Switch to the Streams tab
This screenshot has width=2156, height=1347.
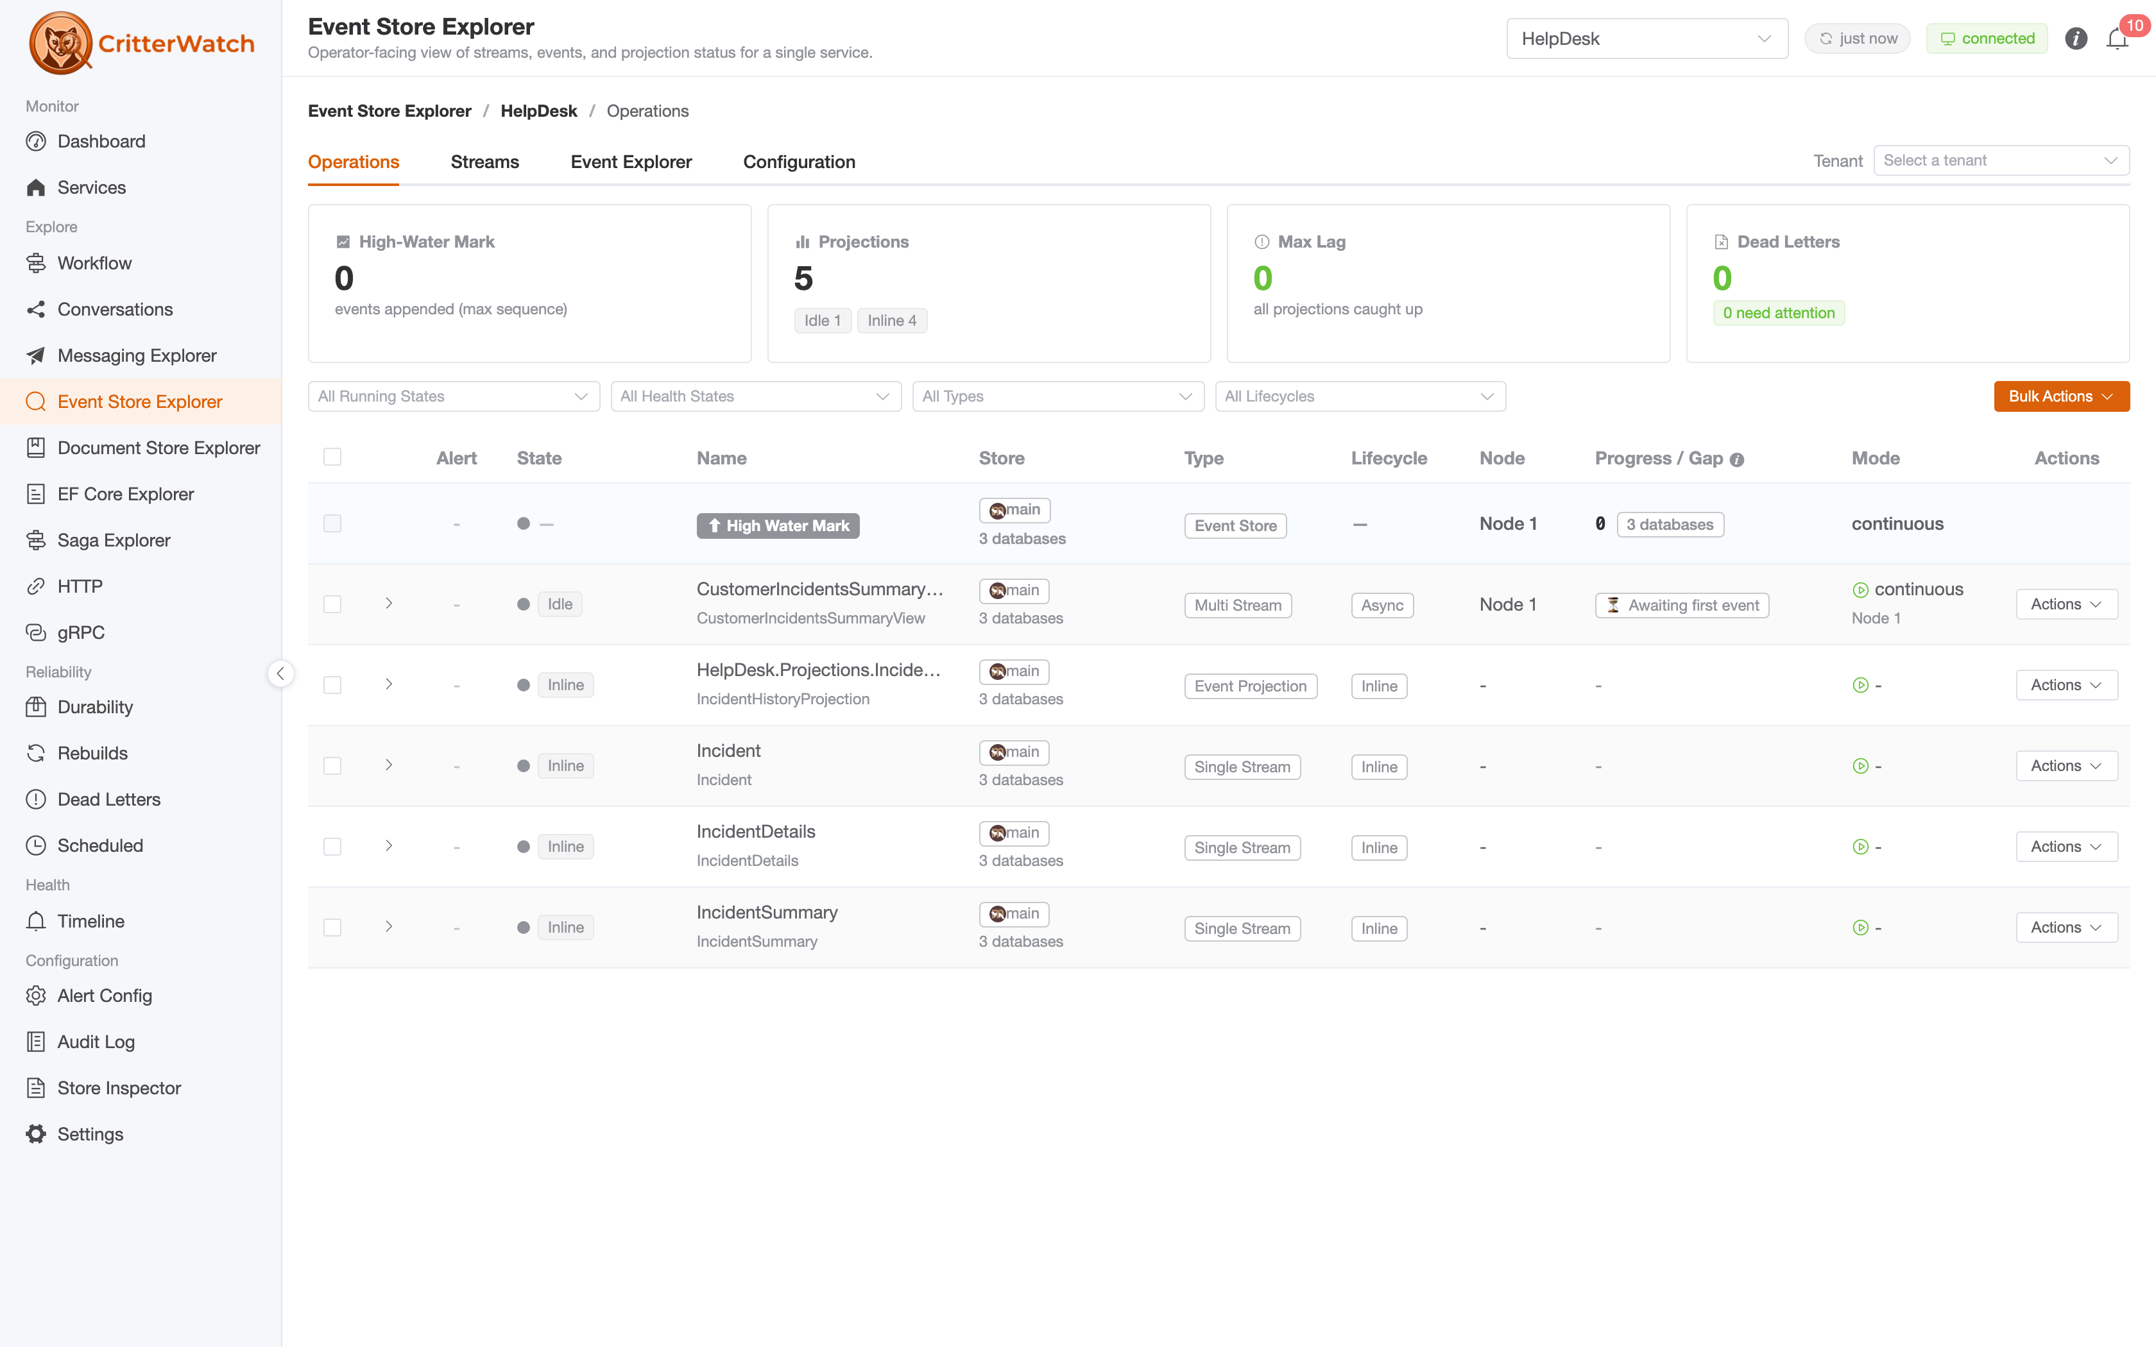click(484, 162)
